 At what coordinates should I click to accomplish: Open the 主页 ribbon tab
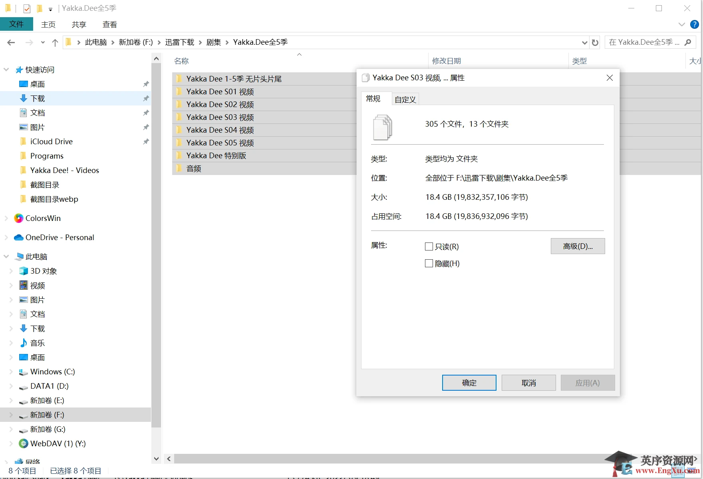coord(48,24)
